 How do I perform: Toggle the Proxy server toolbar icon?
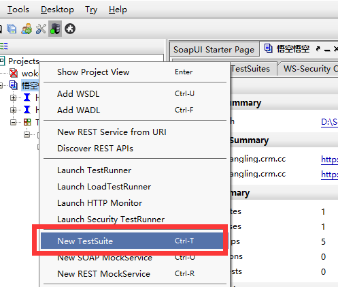[55, 29]
